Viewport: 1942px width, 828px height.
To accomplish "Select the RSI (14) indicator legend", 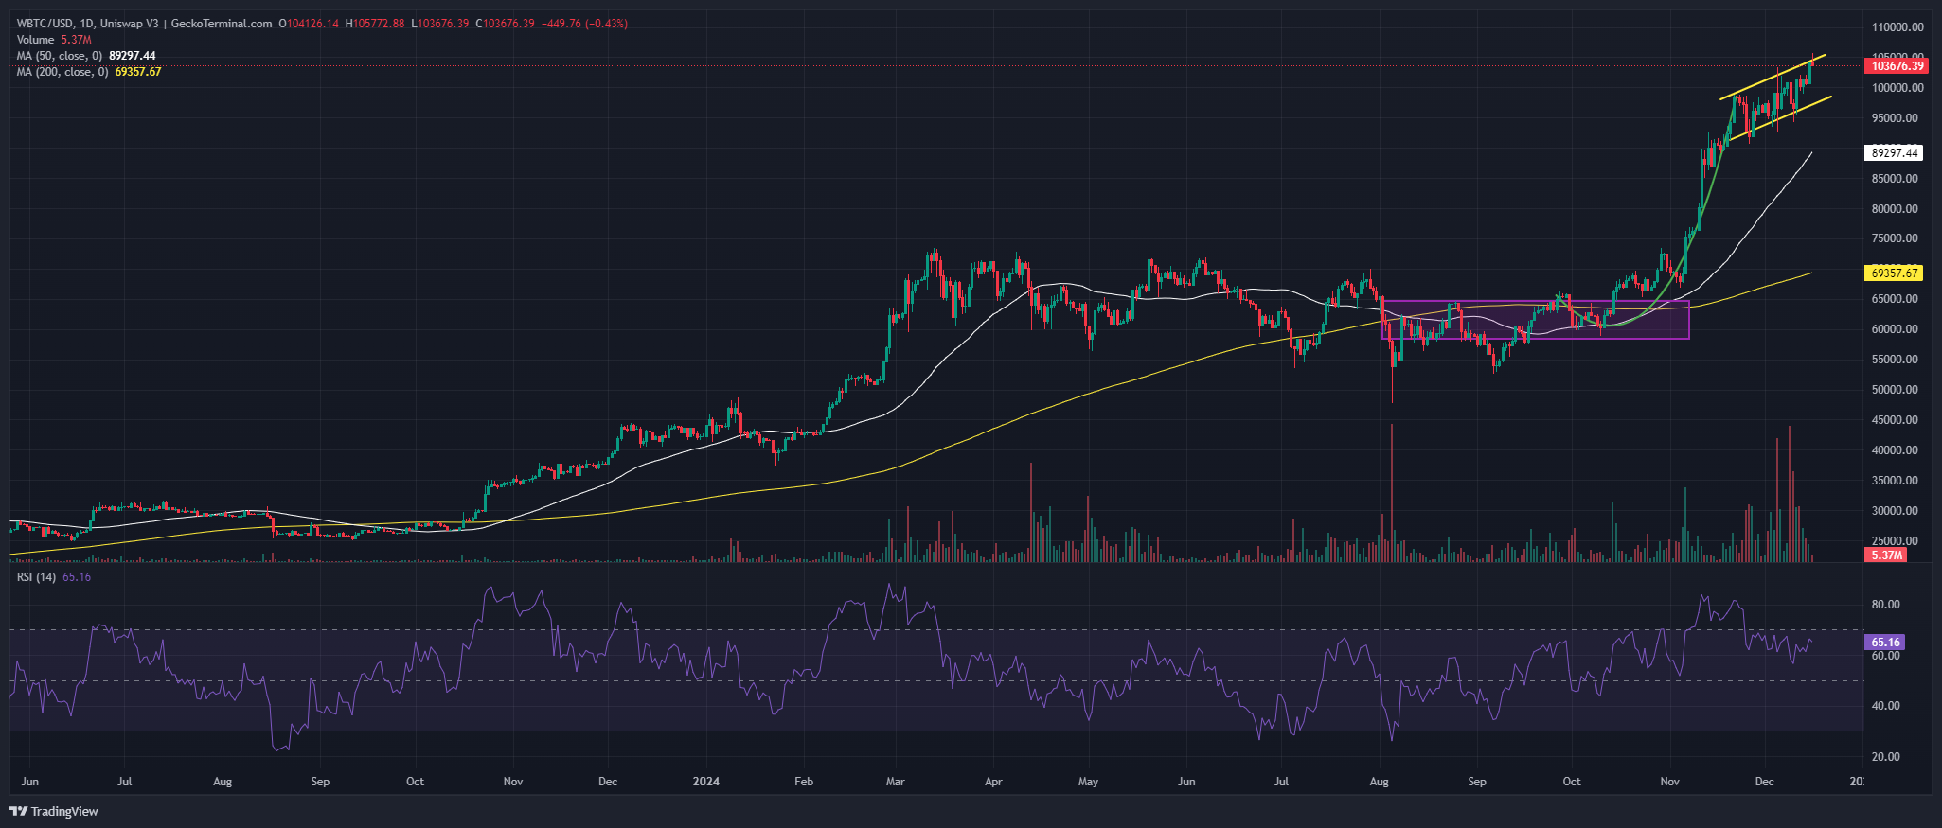I will pos(54,577).
